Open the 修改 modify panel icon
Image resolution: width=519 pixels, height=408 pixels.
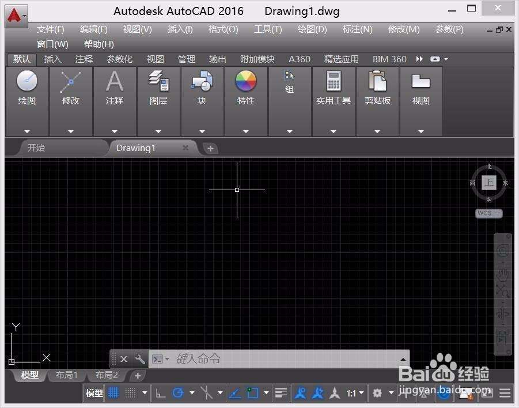(70, 81)
